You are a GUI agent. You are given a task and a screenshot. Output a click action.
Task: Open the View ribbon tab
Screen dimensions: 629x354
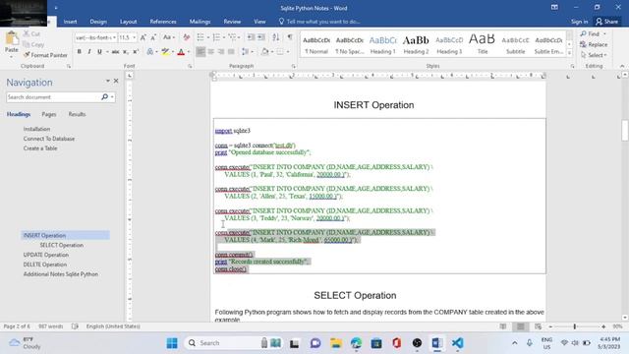click(259, 22)
